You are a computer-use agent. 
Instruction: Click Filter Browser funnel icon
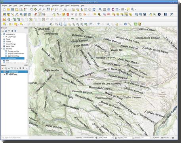click(9, 31)
